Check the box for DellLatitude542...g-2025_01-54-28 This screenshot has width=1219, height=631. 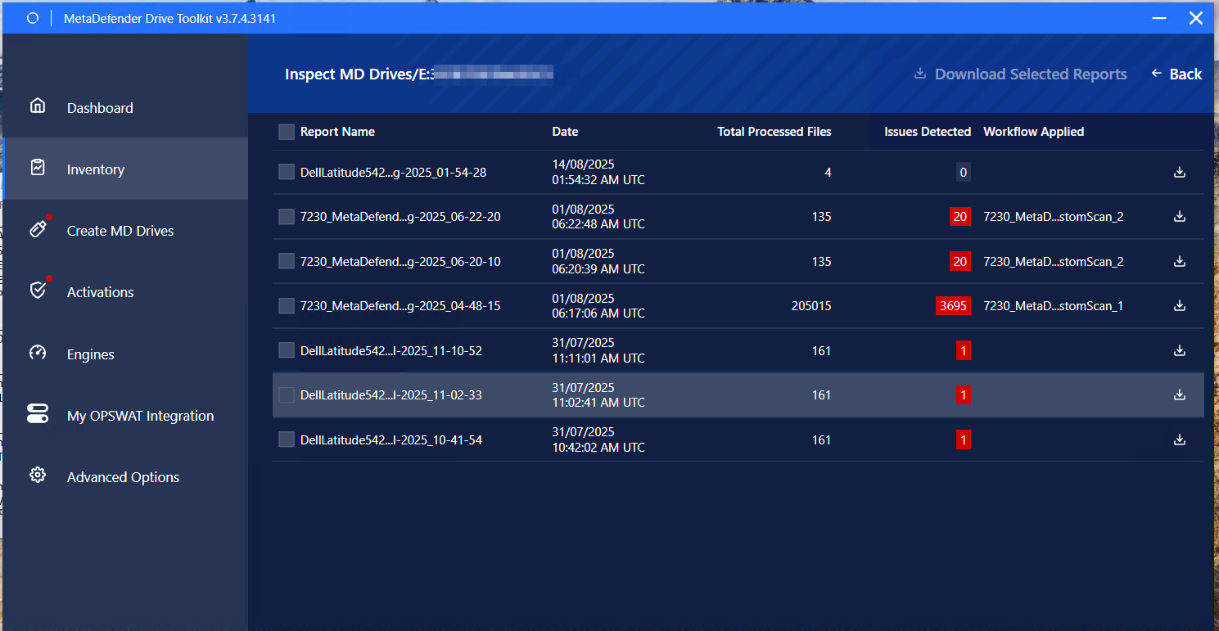[287, 172]
